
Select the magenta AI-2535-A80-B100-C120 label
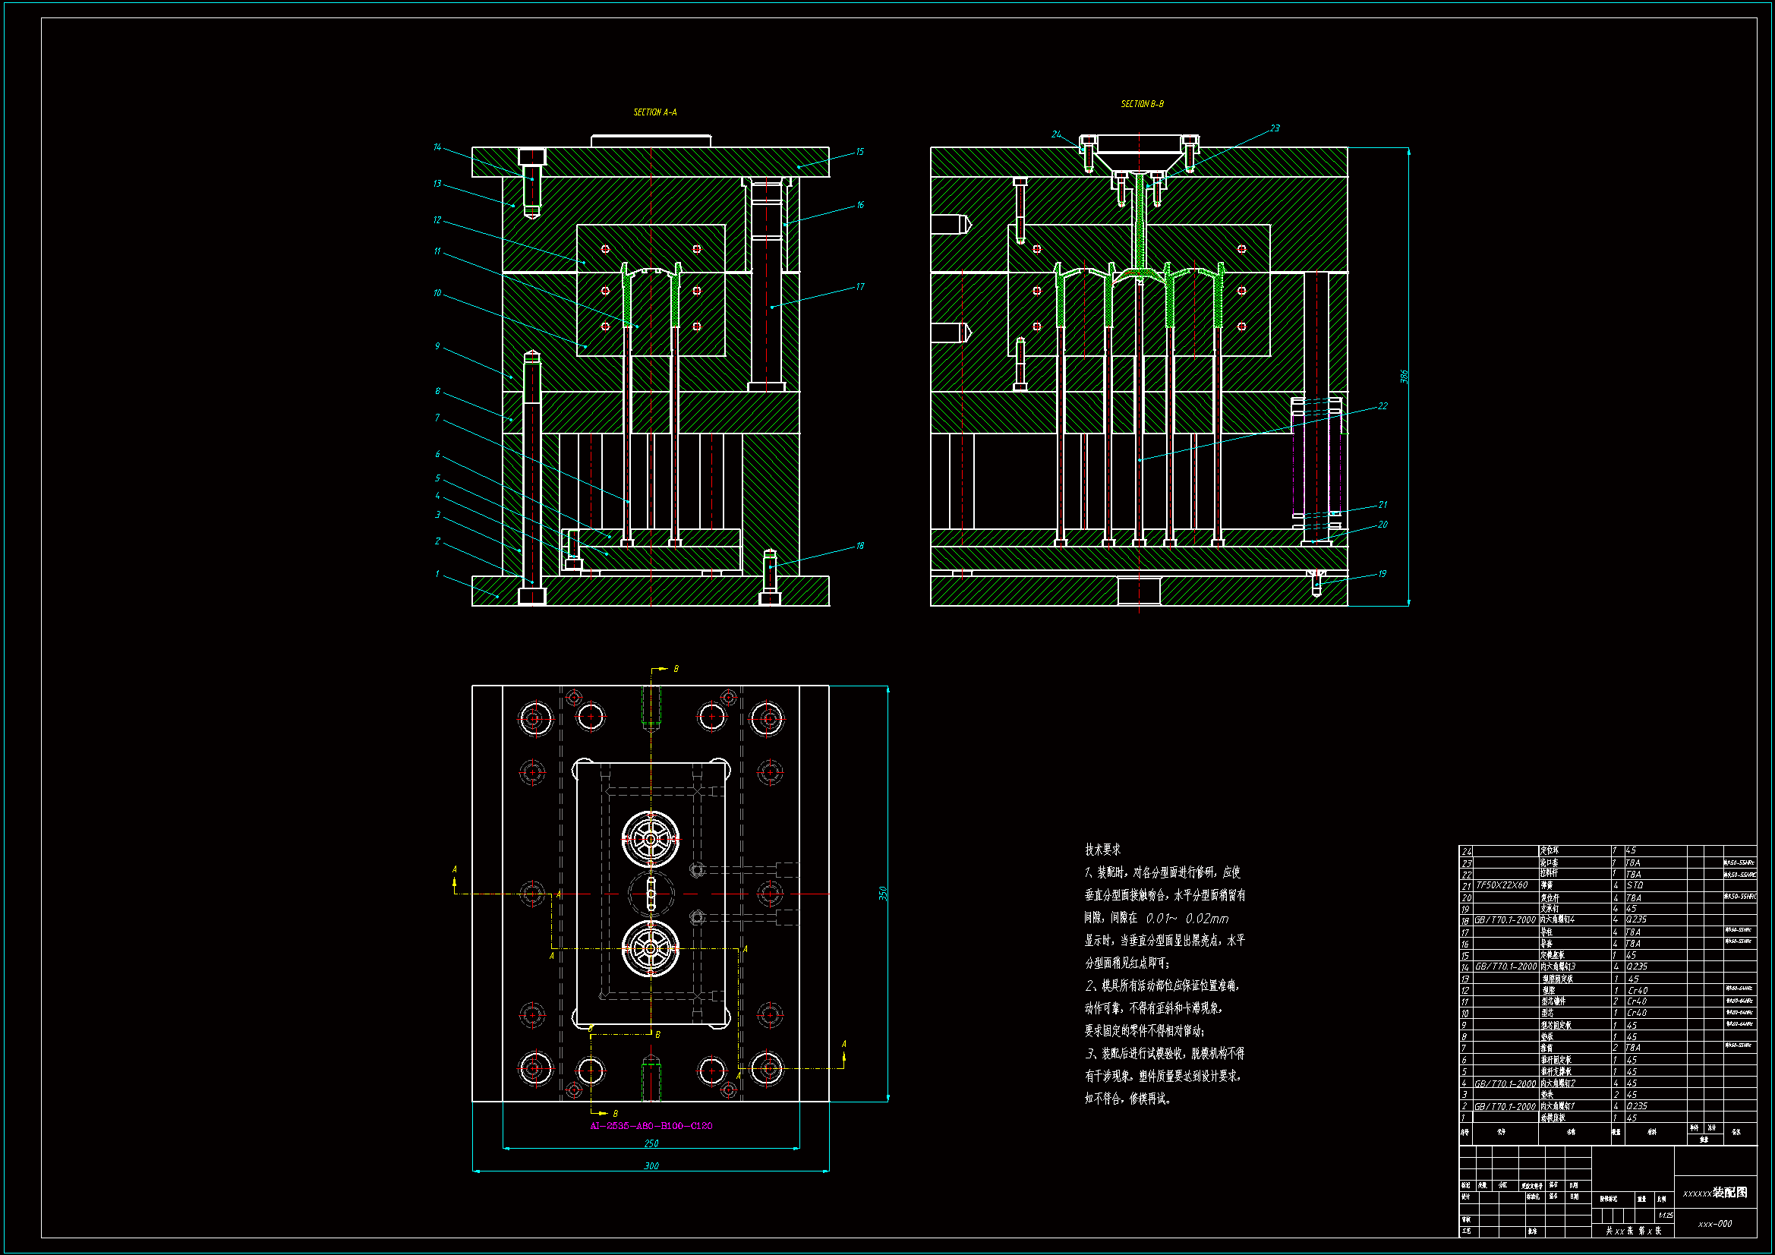pos(651,1126)
